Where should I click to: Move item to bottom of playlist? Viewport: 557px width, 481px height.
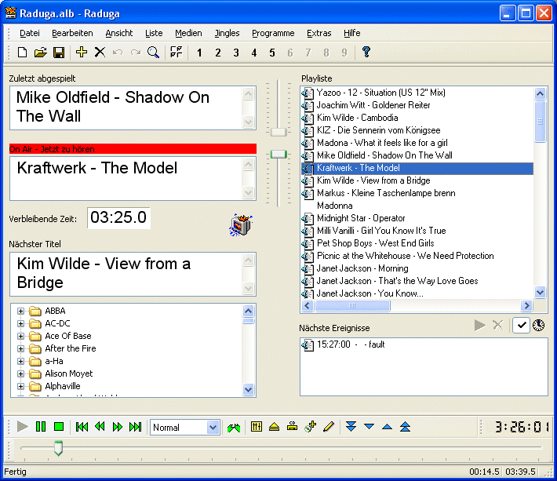(351, 426)
